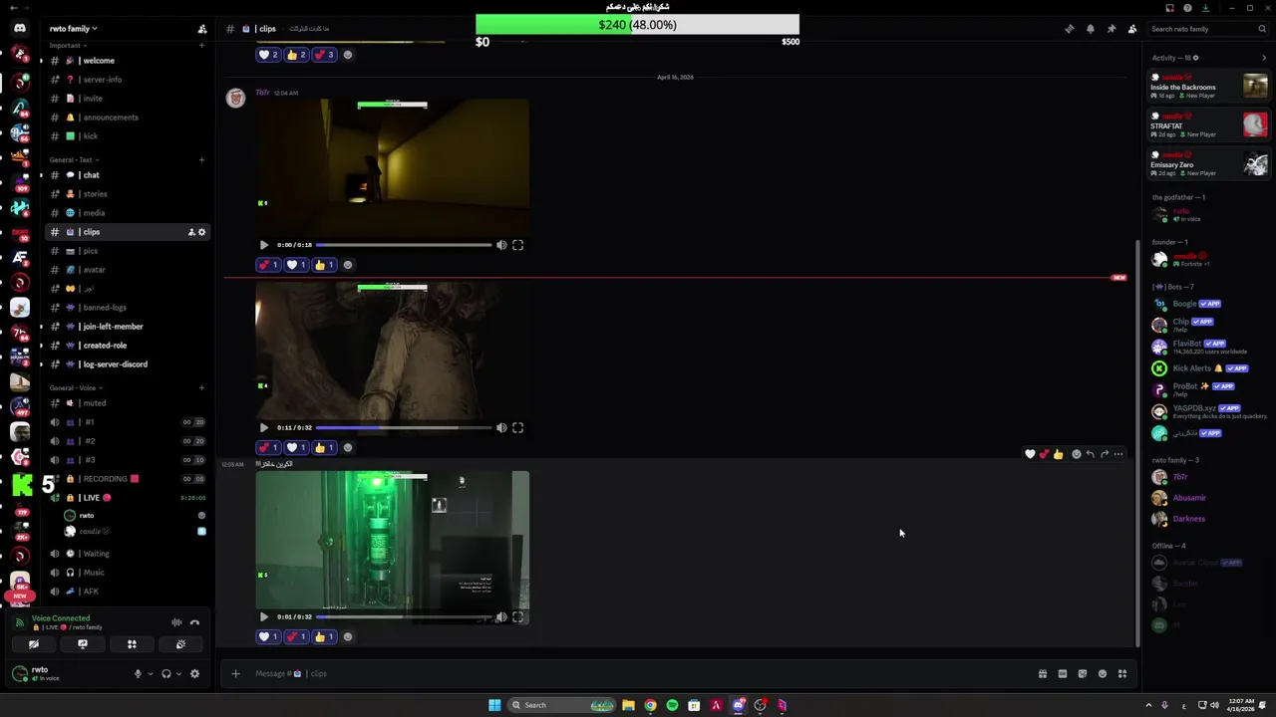Screen dimensions: 1276x717
Task: Toggle noise suppression waveform icon
Action: [x=176, y=622]
